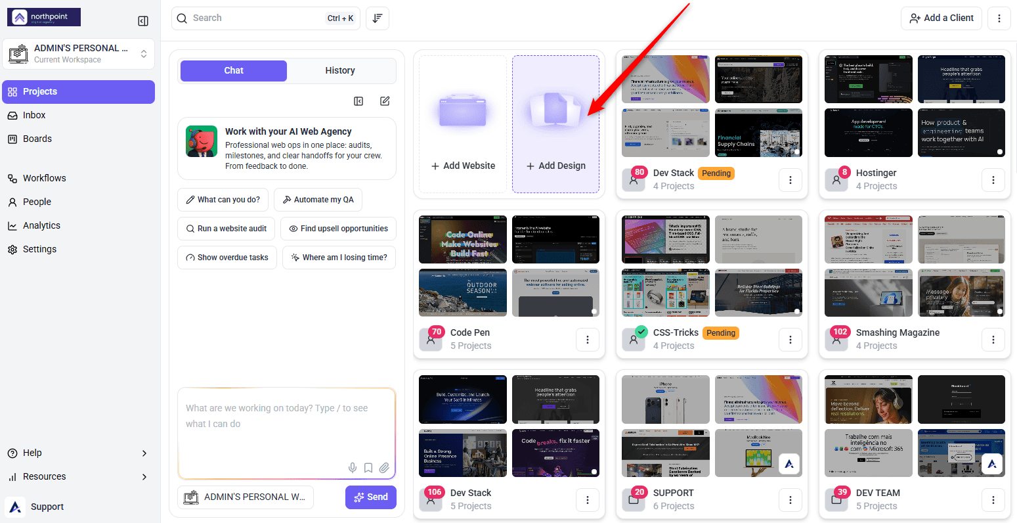This screenshot has width=1017, height=523.
Task: Click DEV TEAM folder icon
Action: pos(836,500)
